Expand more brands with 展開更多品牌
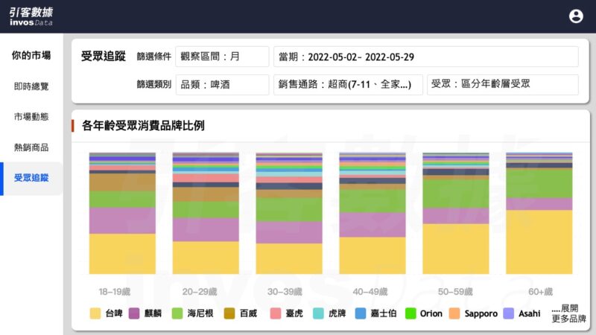Screen dimensions: 596x335 pos(568,313)
